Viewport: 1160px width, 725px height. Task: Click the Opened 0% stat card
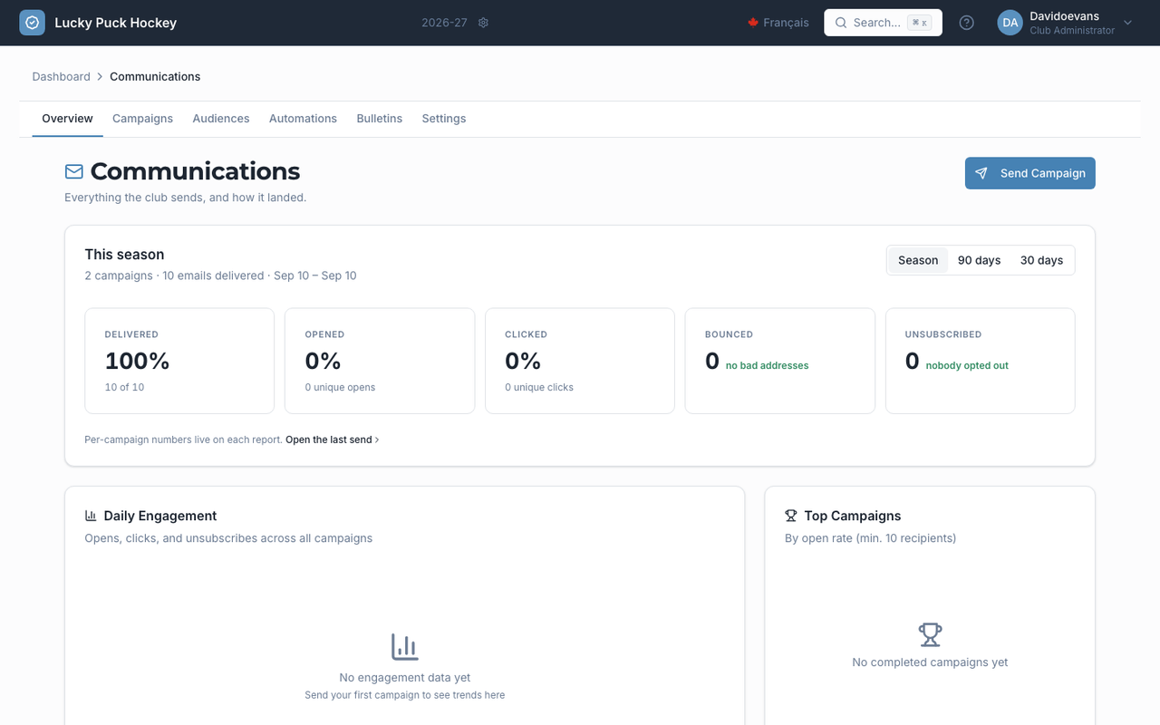point(380,361)
